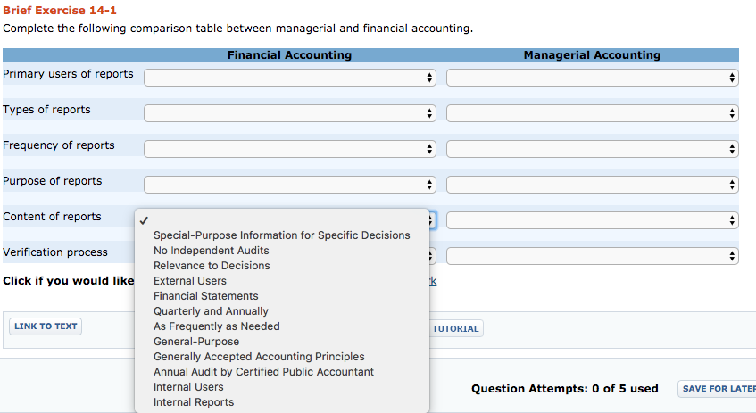Click the Frequency of reports label
This screenshot has height=413, width=756.
coord(59,145)
